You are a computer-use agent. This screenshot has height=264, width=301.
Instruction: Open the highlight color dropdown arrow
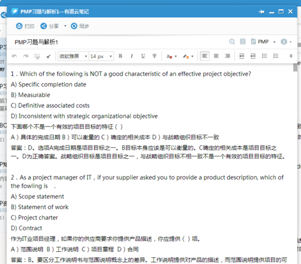tap(192, 56)
